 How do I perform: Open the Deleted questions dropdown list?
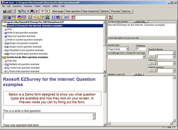pyautogui.click(x=174, y=71)
